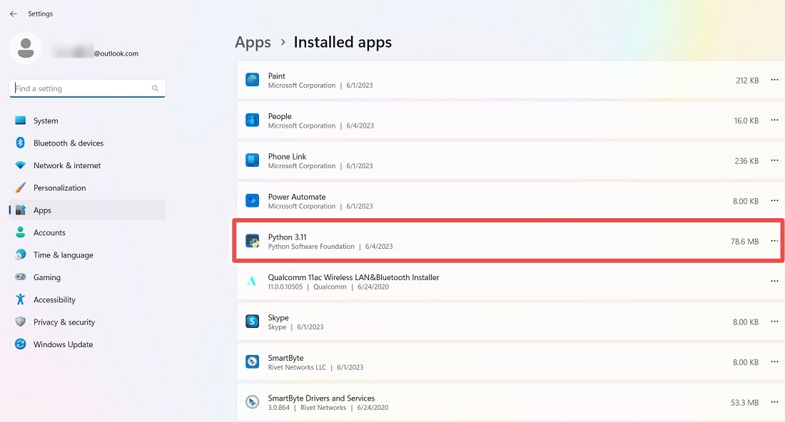
Task: Click the Phone Link app icon
Action: click(x=252, y=160)
